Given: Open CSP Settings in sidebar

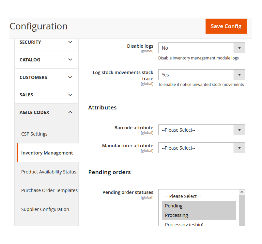Looking at the screenshot, I should [34, 134].
